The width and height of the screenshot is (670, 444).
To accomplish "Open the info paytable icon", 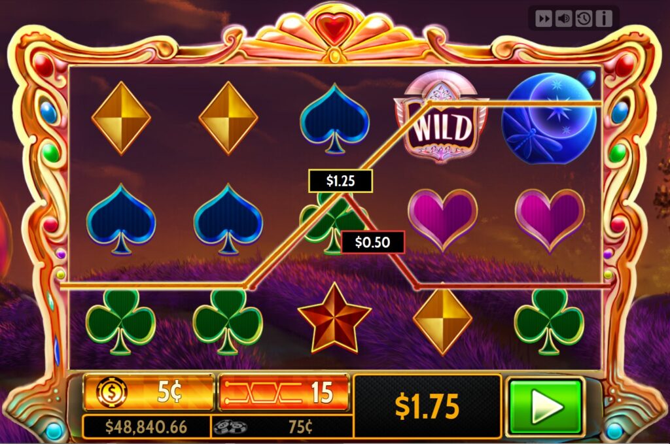I will pos(604,18).
